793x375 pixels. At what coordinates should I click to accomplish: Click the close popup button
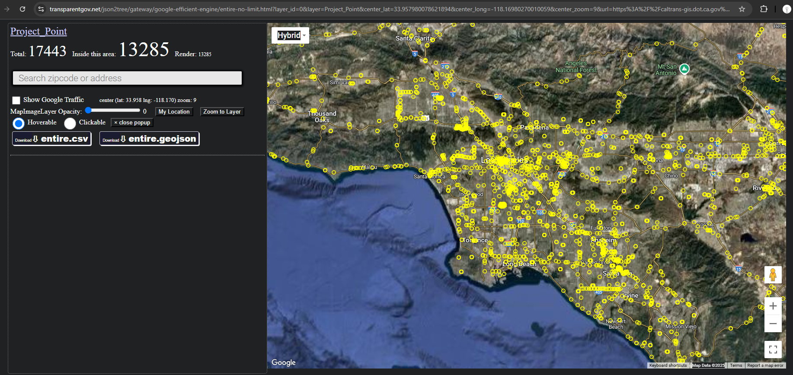click(132, 123)
